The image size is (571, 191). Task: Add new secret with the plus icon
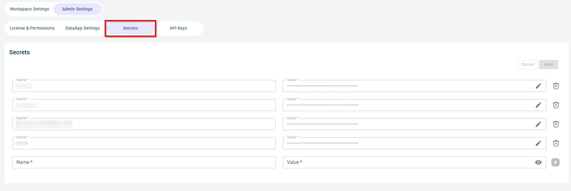(x=555, y=162)
